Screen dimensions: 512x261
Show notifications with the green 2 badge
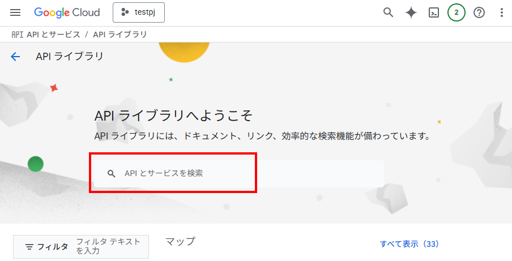tap(456, 12)
